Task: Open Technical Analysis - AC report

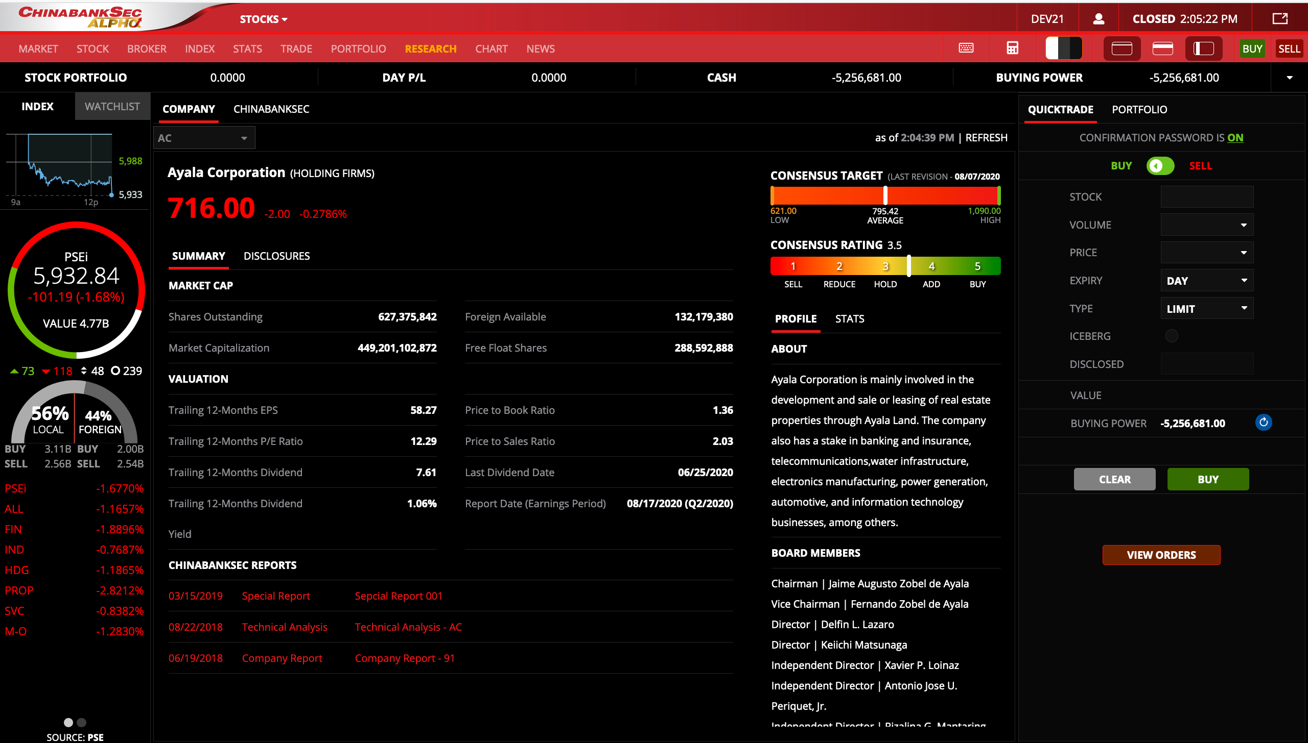Action: click(408, 627)
